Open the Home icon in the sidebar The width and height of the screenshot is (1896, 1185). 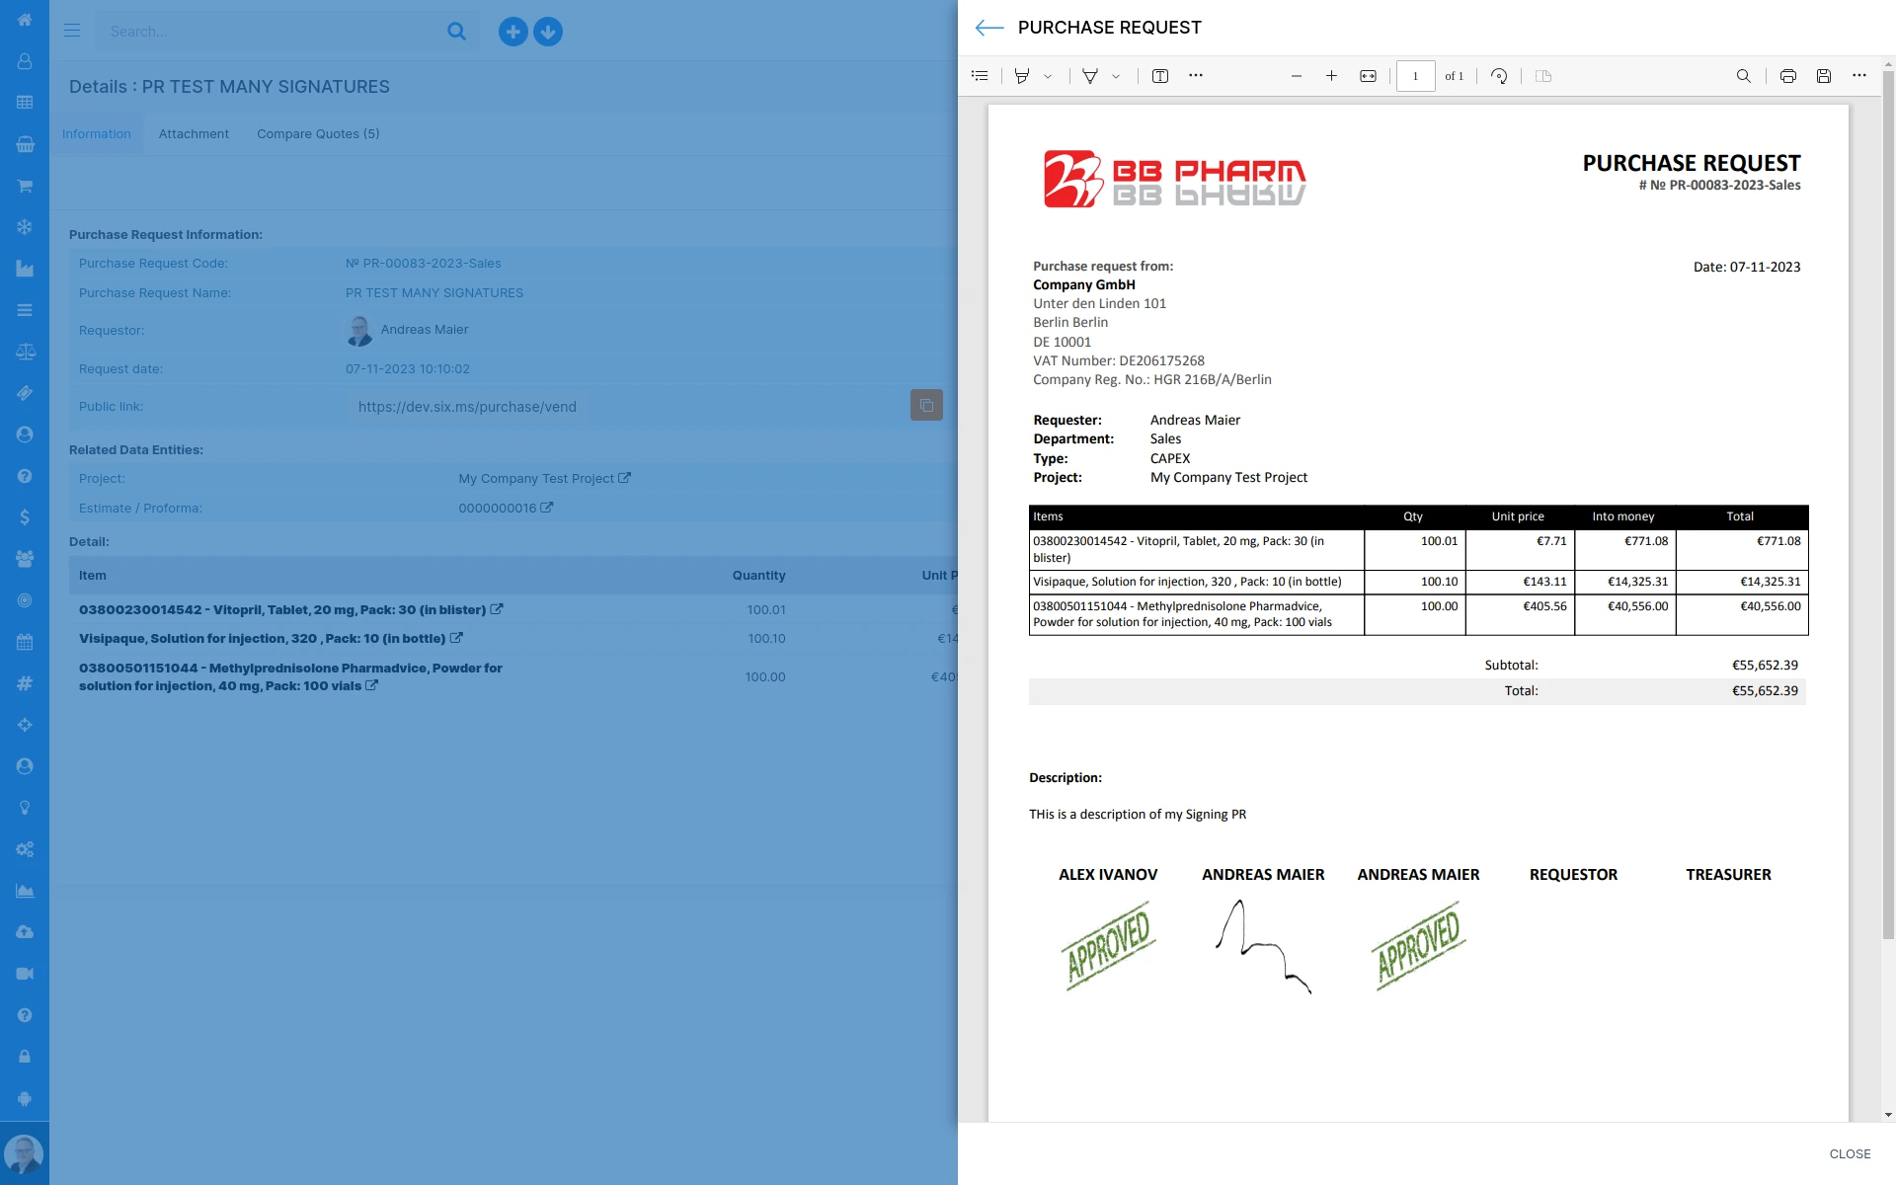coord(25,20)
